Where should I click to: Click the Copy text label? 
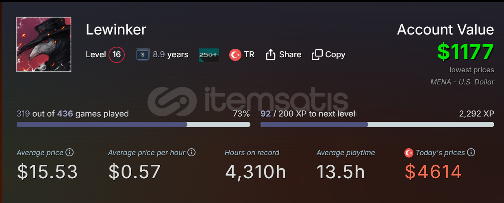click(x=335, y=54)
